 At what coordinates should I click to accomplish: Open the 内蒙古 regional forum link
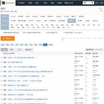pyautogui.click(x=12, y=27)
